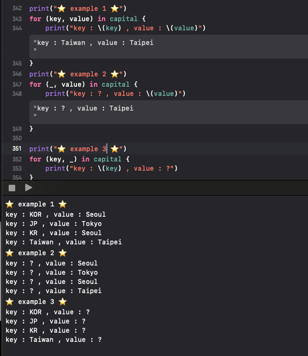
Task: Click console line 'key : KOR , value : Seoul'
Action: point(56,215)
